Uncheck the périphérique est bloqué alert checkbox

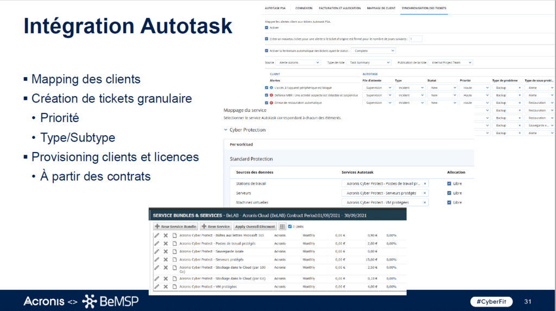[x=267, y=87]
